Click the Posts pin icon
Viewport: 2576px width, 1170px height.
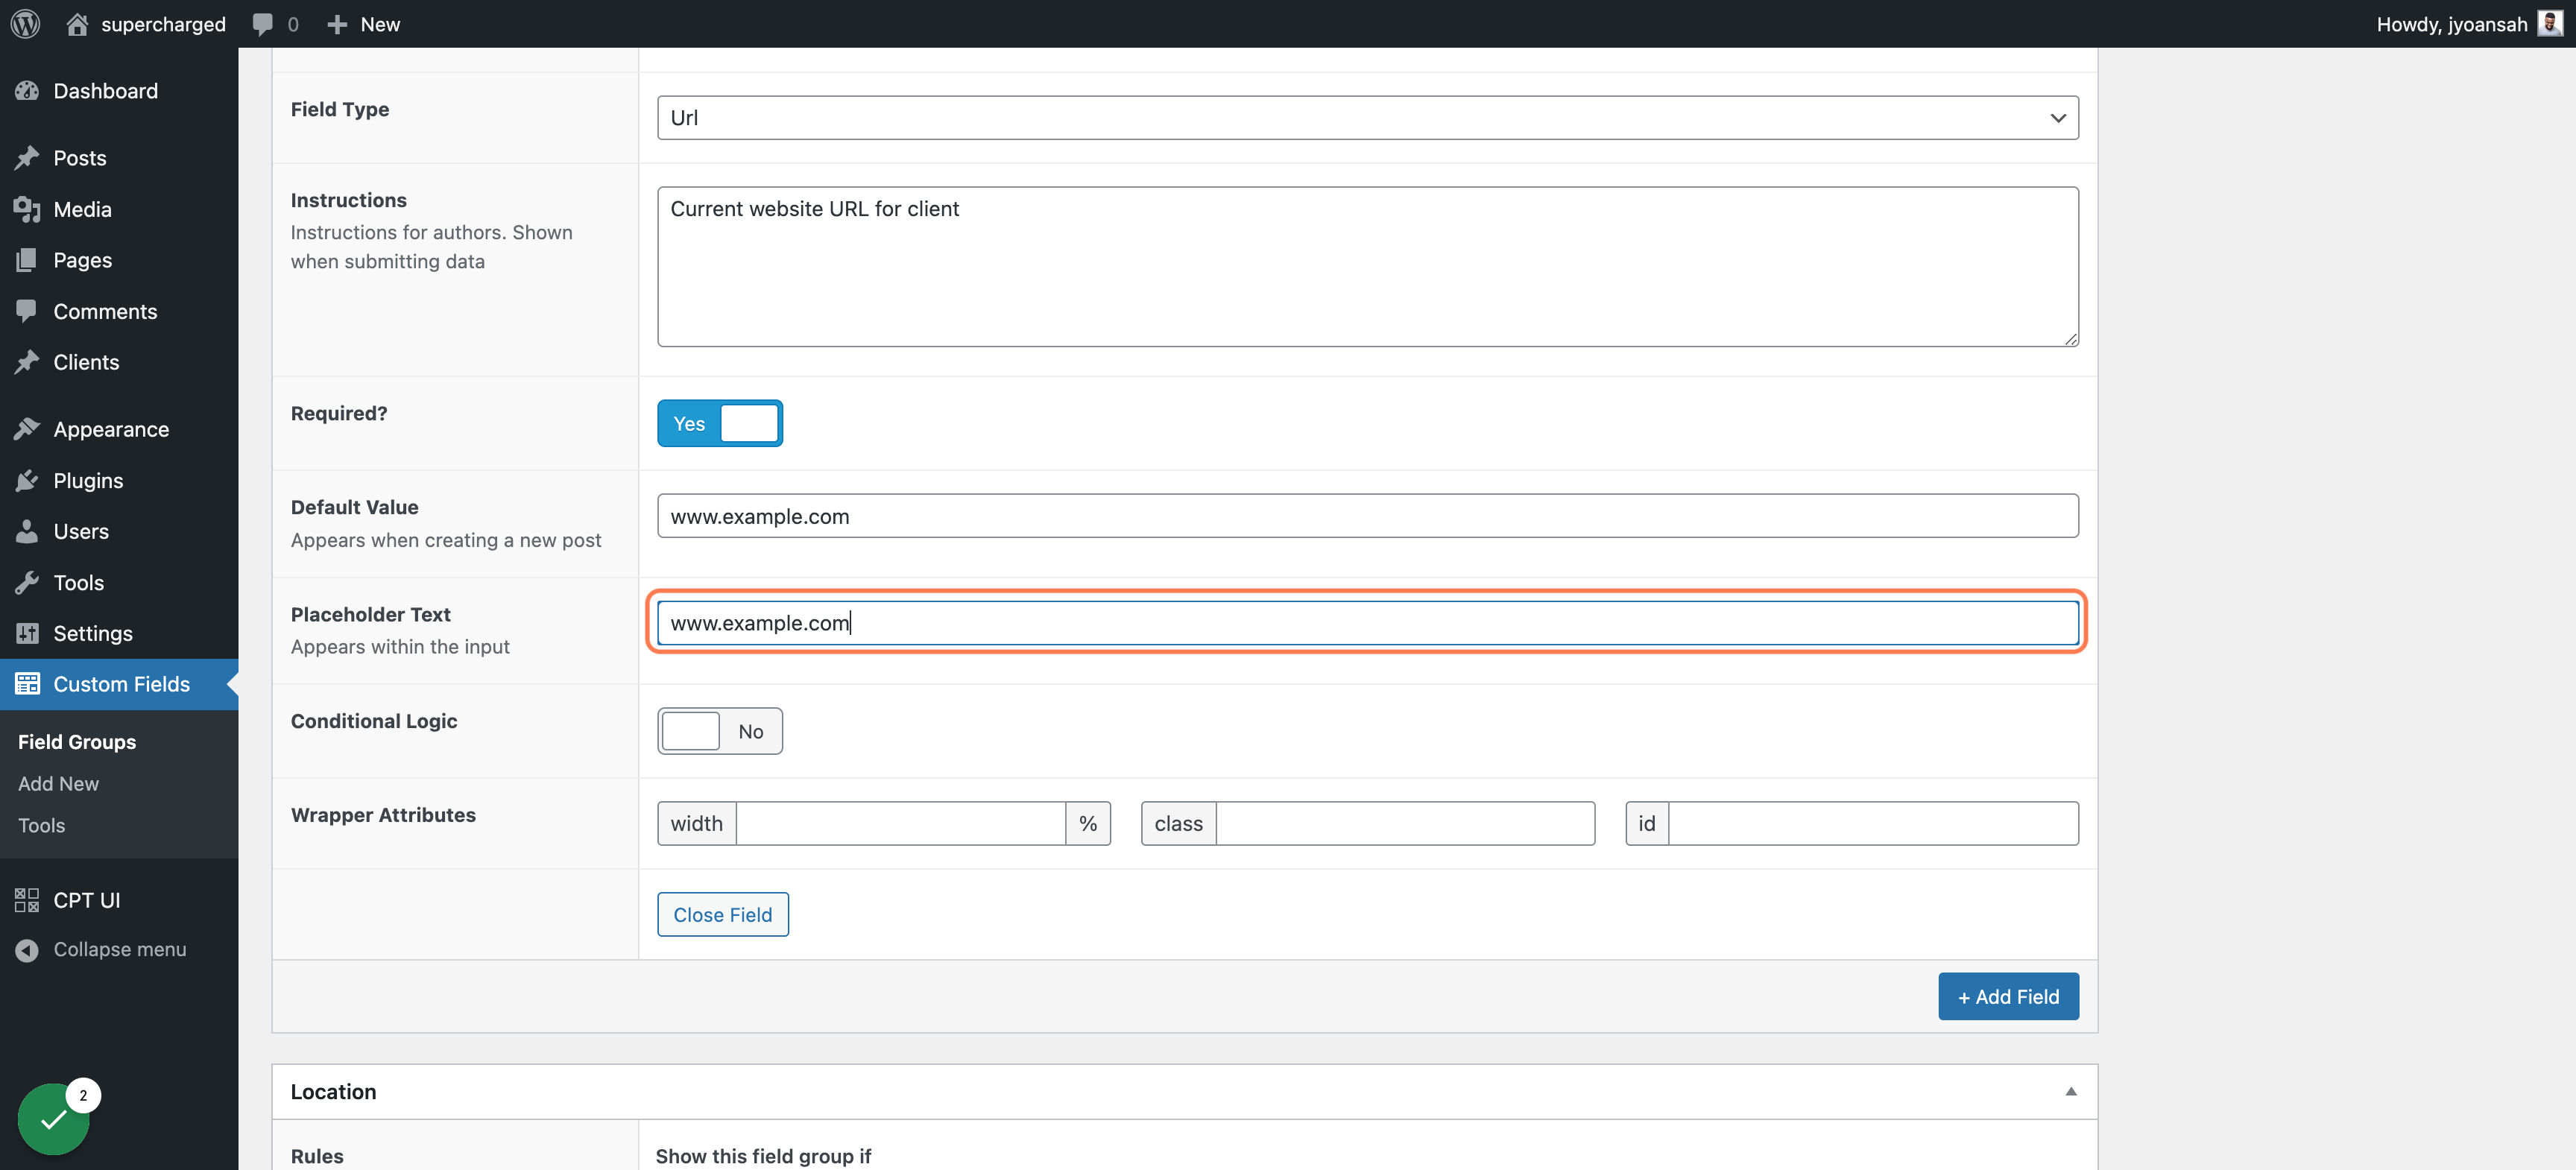pos(27,158)
